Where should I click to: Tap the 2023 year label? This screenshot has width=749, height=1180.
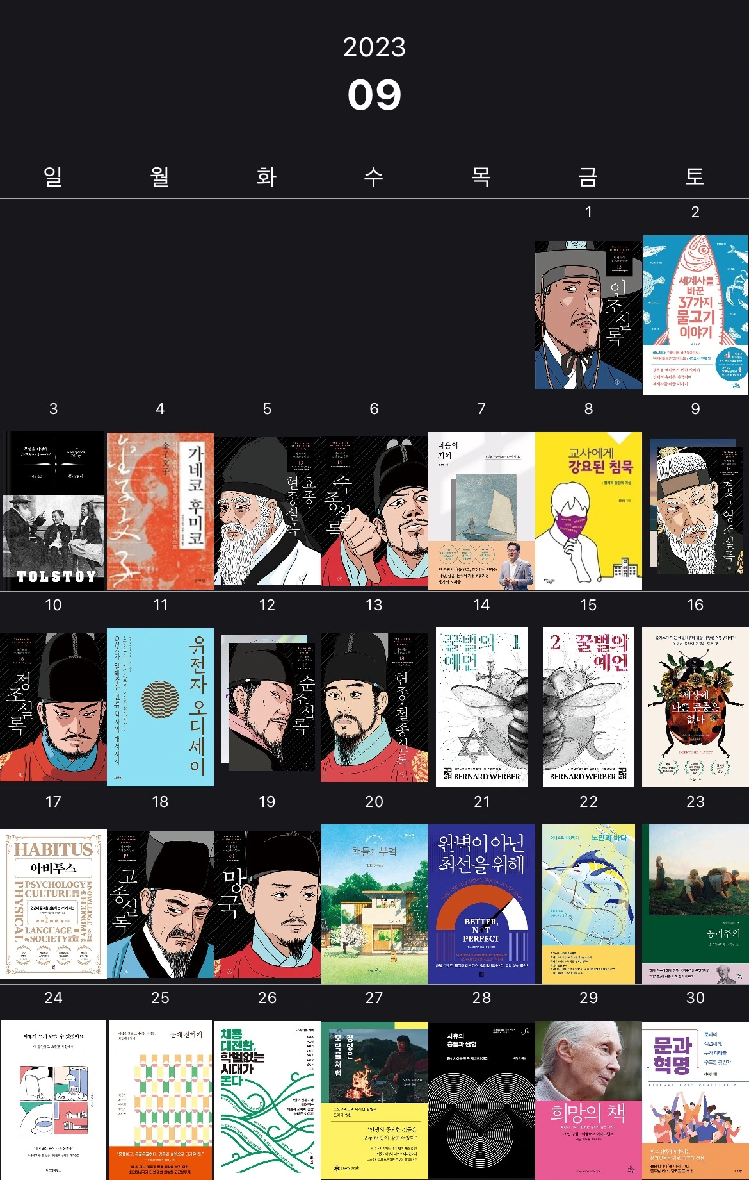click(x=374, y=47)
